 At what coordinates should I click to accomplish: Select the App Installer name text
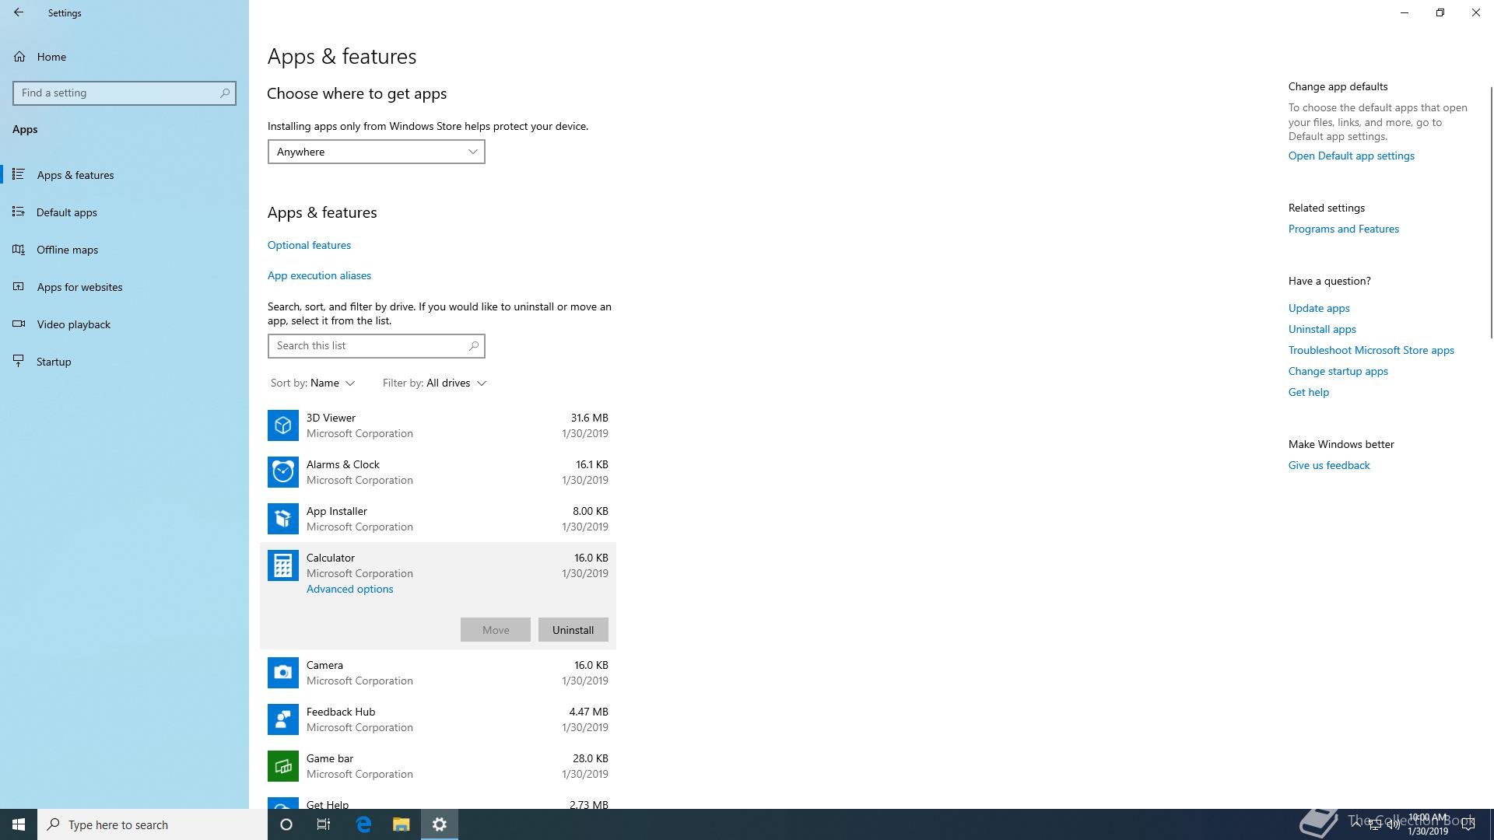(337, 511)
